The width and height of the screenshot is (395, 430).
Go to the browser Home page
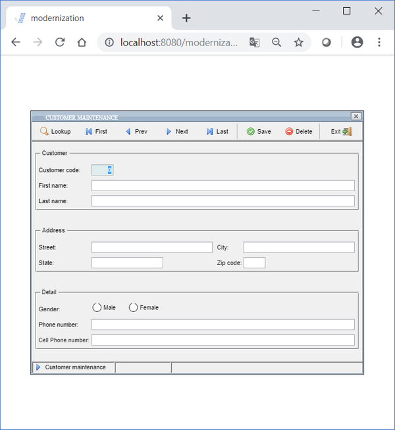point(82,42)
